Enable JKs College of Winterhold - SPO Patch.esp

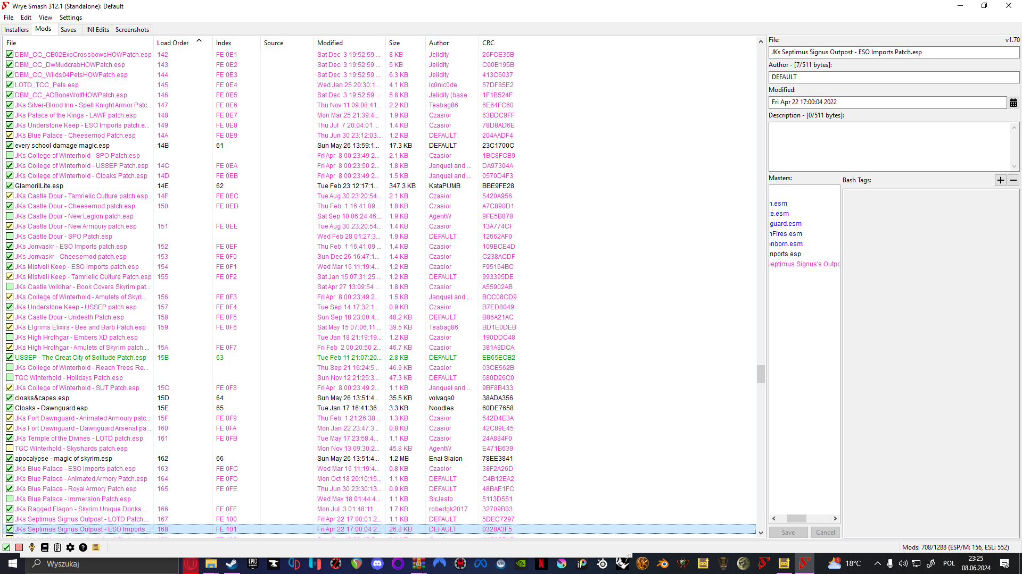pos(9,155)
